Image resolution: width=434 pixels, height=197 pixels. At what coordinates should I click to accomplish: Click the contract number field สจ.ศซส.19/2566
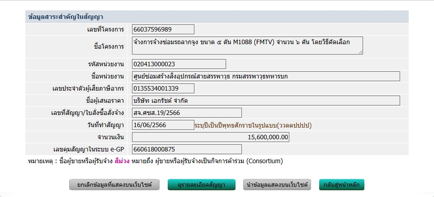point(187,113)
